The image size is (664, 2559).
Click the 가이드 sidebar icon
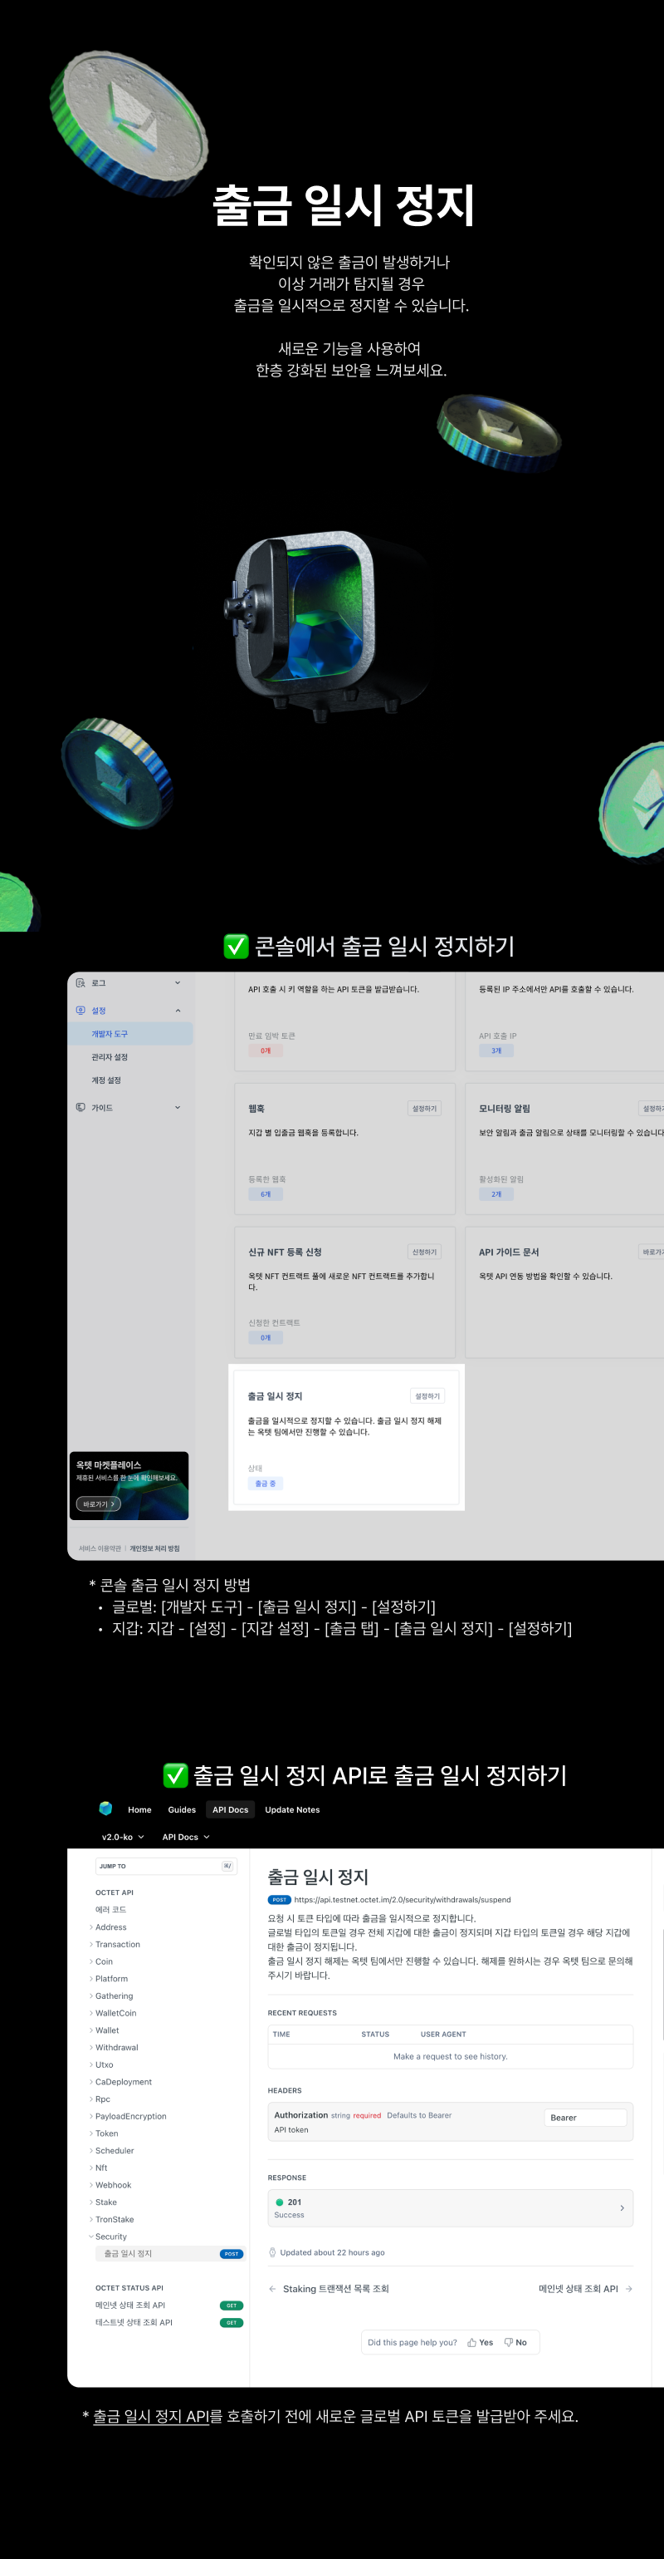81,1107
